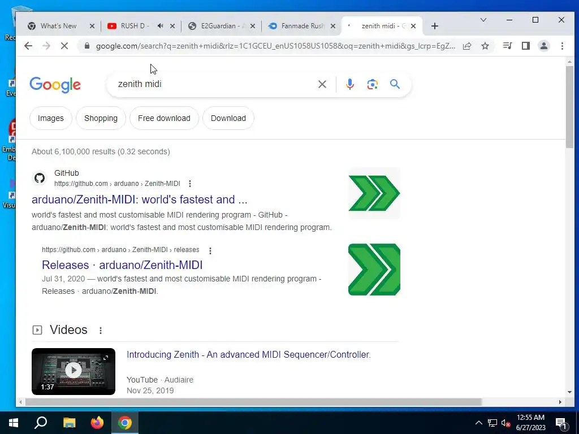Start a voice search with the microphone
The height and width of the screenshot is (434, 579).
click(x=349, y=84)
